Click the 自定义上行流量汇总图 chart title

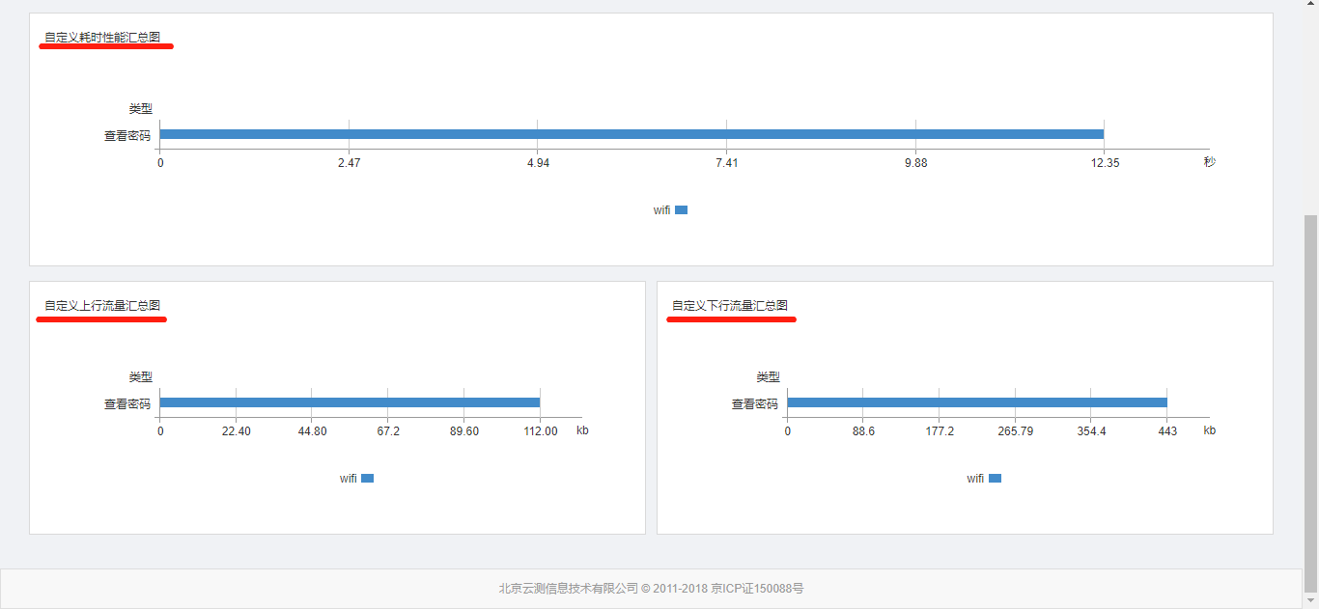[x=102, y=306]
